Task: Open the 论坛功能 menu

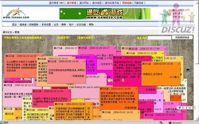Action: point(81,25)
